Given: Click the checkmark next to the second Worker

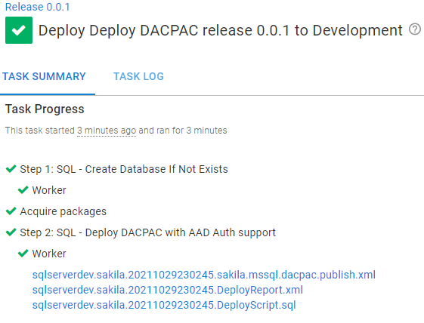Looking at the screenshot, I should pyautogui.click(x=23, y=254).
